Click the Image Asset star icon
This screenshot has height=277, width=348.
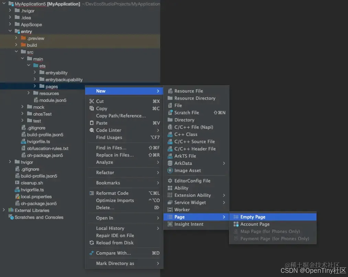click(170, 170)
